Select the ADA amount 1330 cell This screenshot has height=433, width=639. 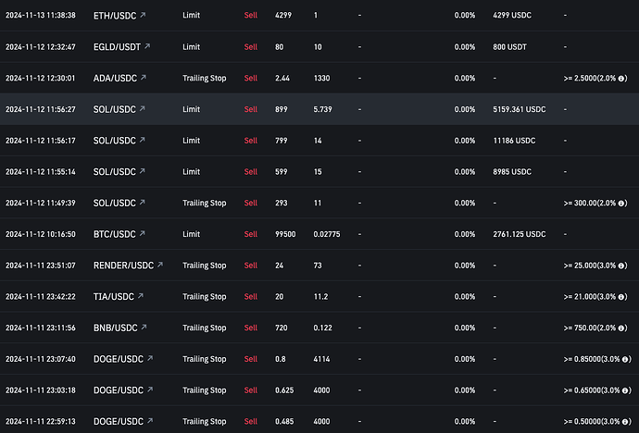coord(321,78)
